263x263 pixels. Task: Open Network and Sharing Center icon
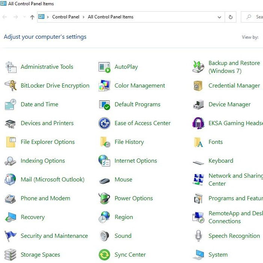(198, 180)
